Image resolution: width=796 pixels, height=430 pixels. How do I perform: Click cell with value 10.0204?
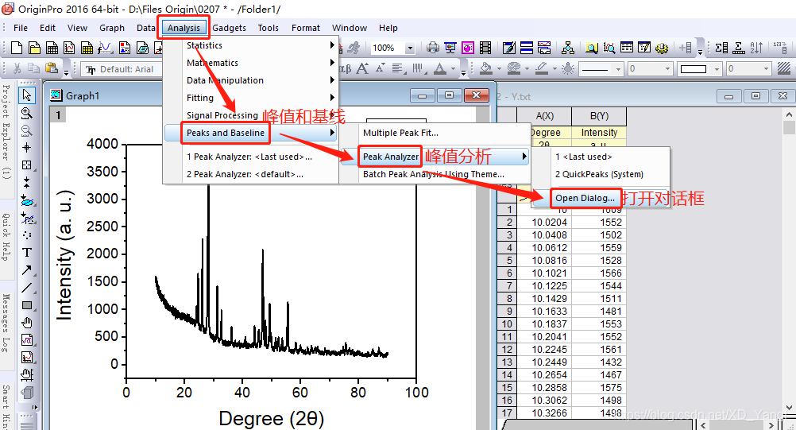(544, 223)
